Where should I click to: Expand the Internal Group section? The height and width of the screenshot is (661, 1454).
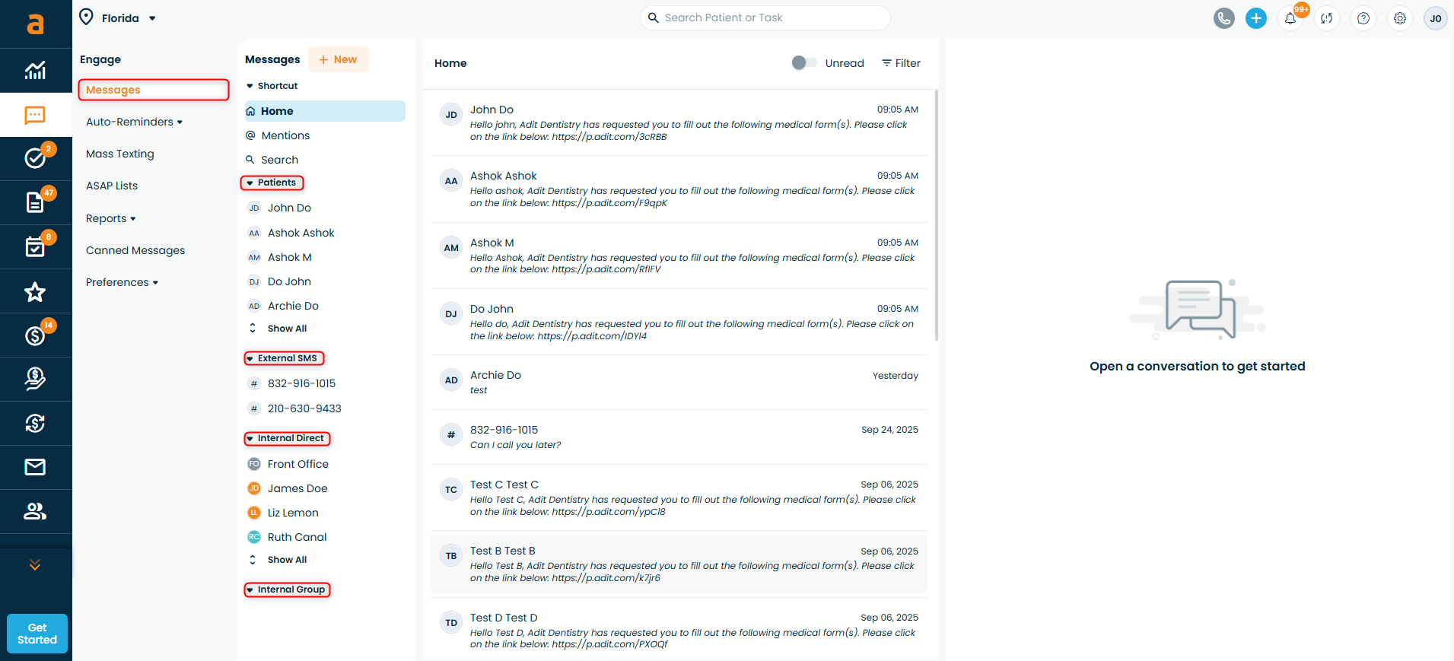pos(287,589)
